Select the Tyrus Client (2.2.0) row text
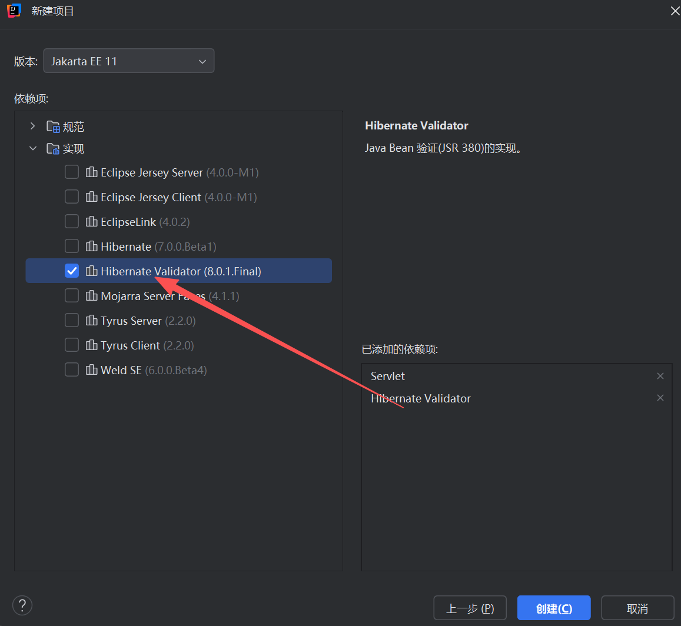Image resolution: width=681 pixels, height=626 pixels. 147,346
